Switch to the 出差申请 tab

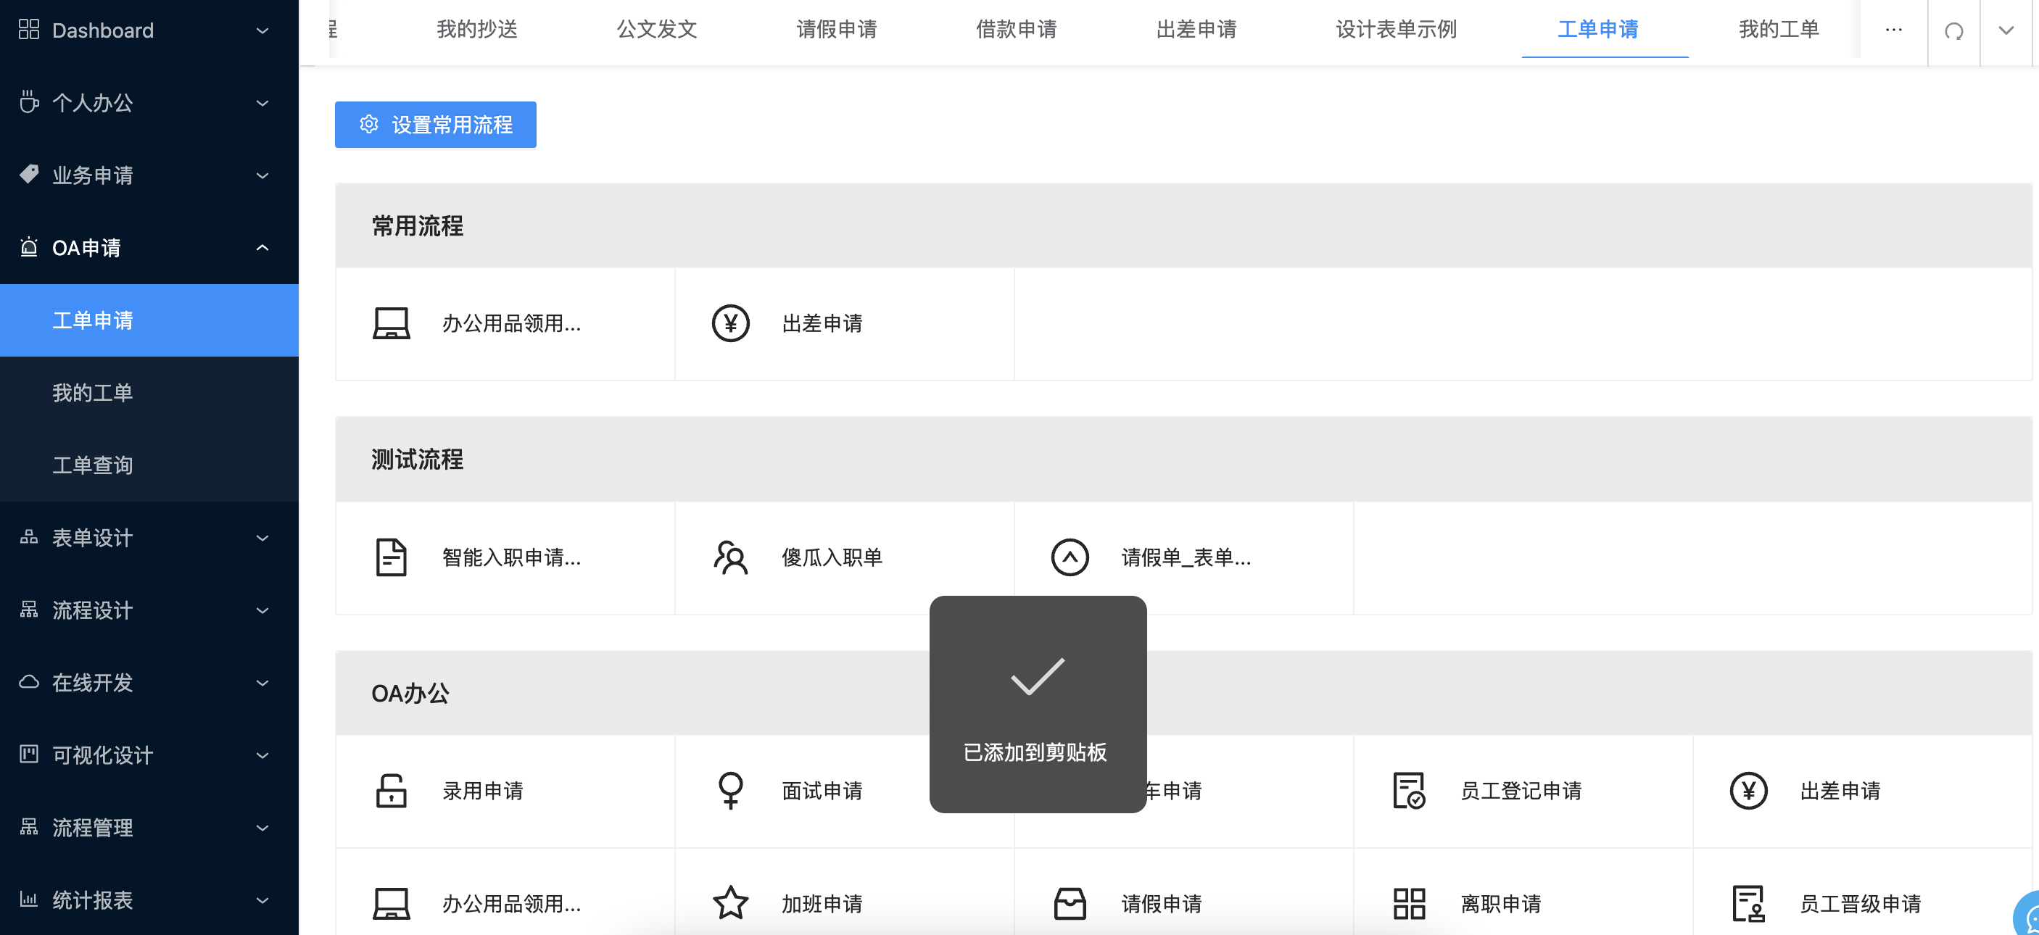(1197, 30)
